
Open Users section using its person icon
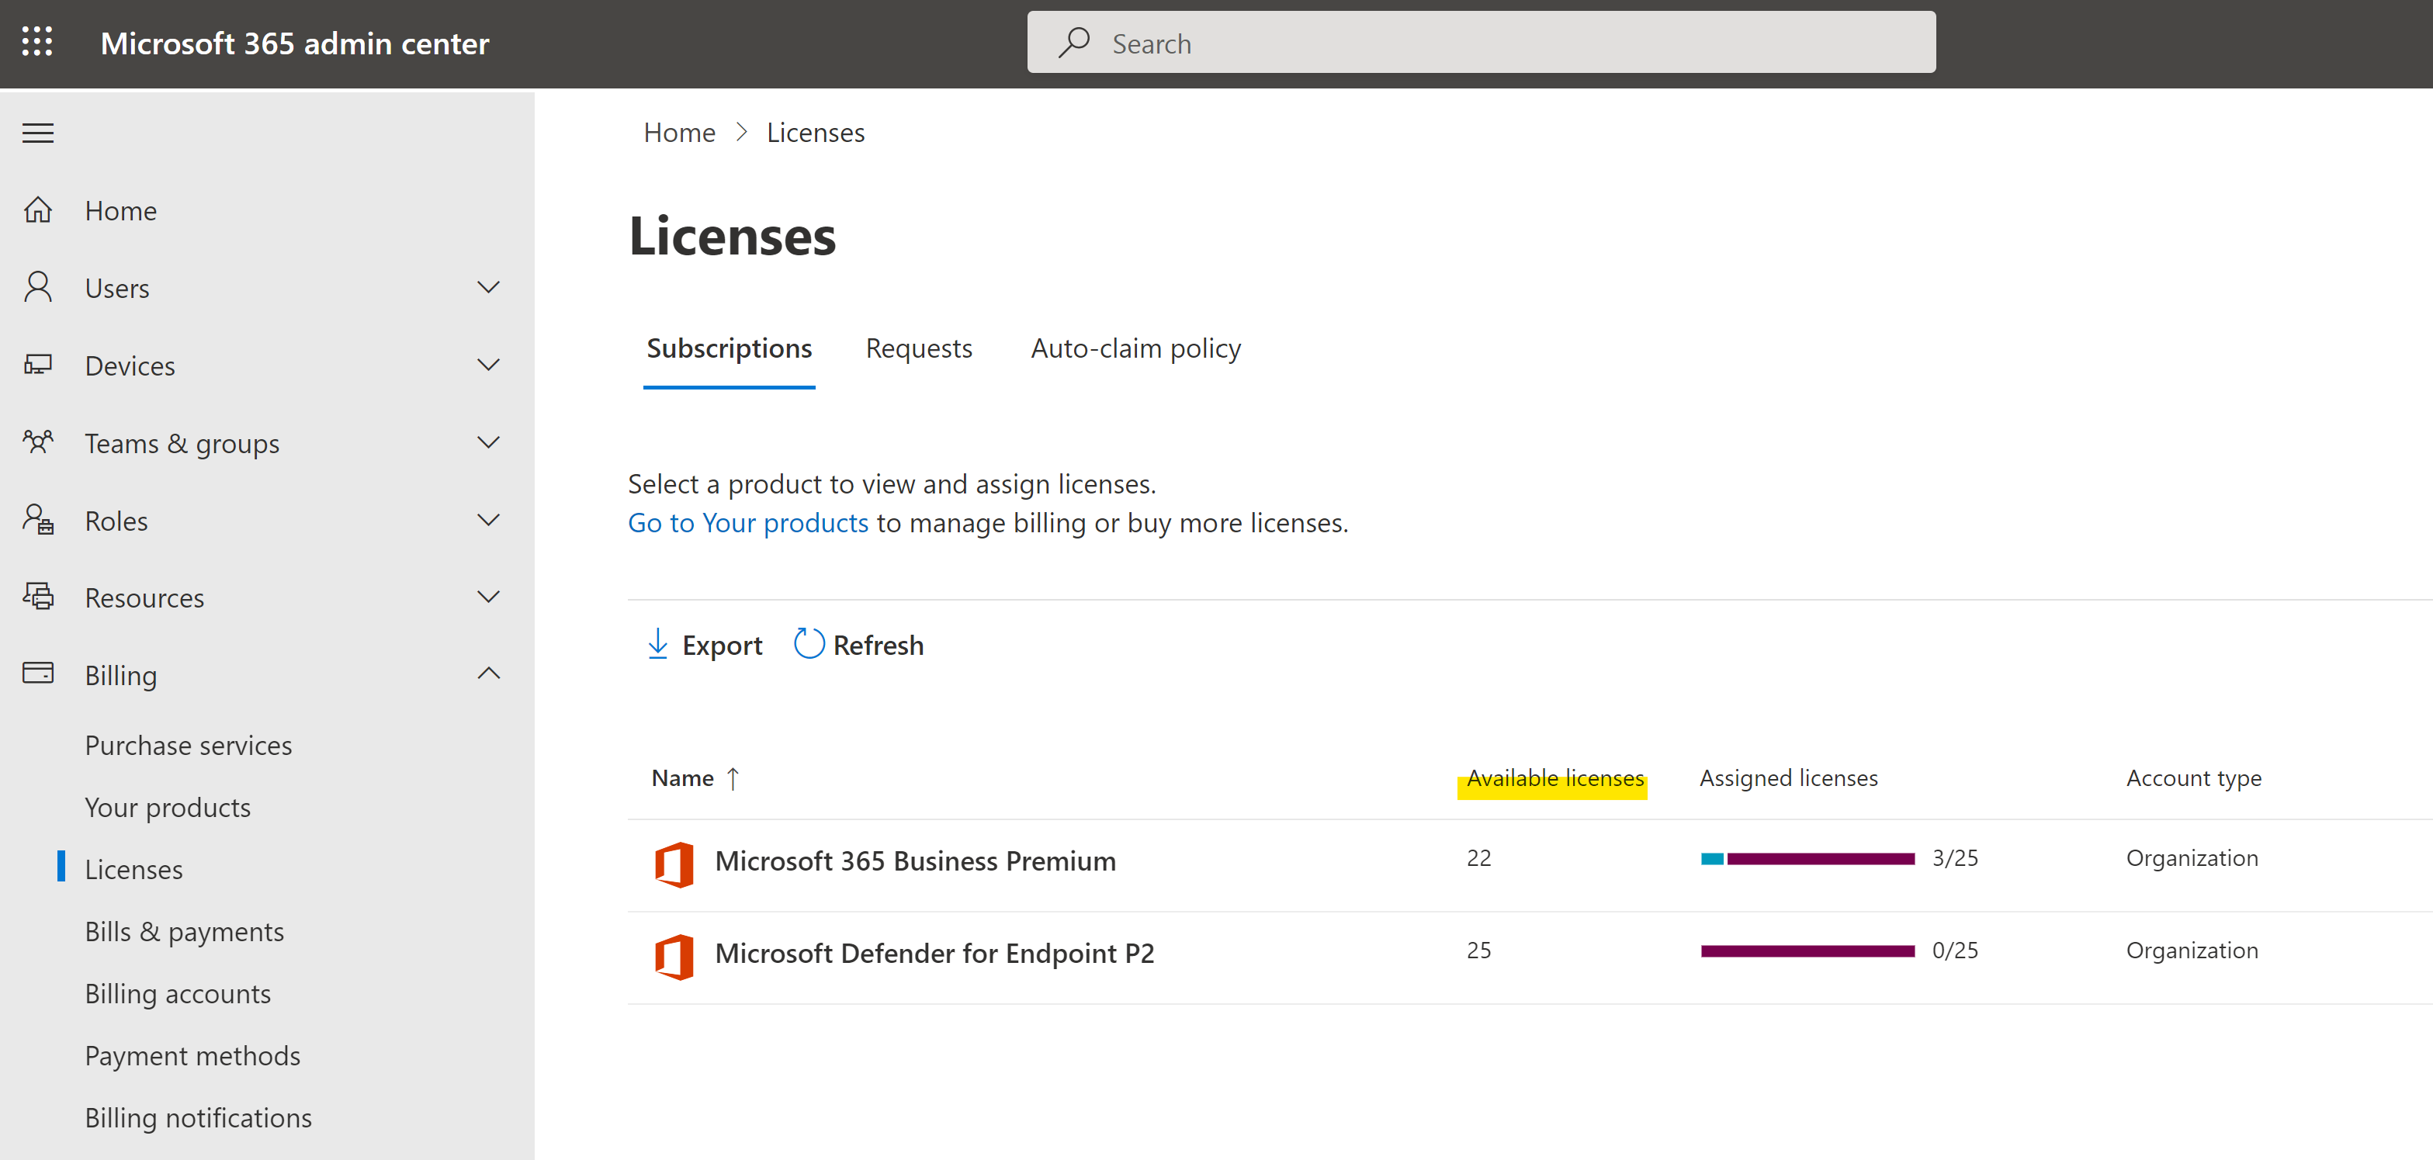point(38,287)
